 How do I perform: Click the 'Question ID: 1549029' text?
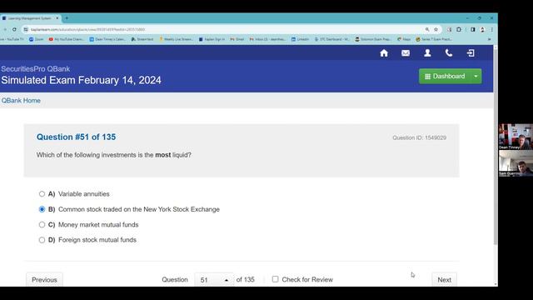(420, 137)
